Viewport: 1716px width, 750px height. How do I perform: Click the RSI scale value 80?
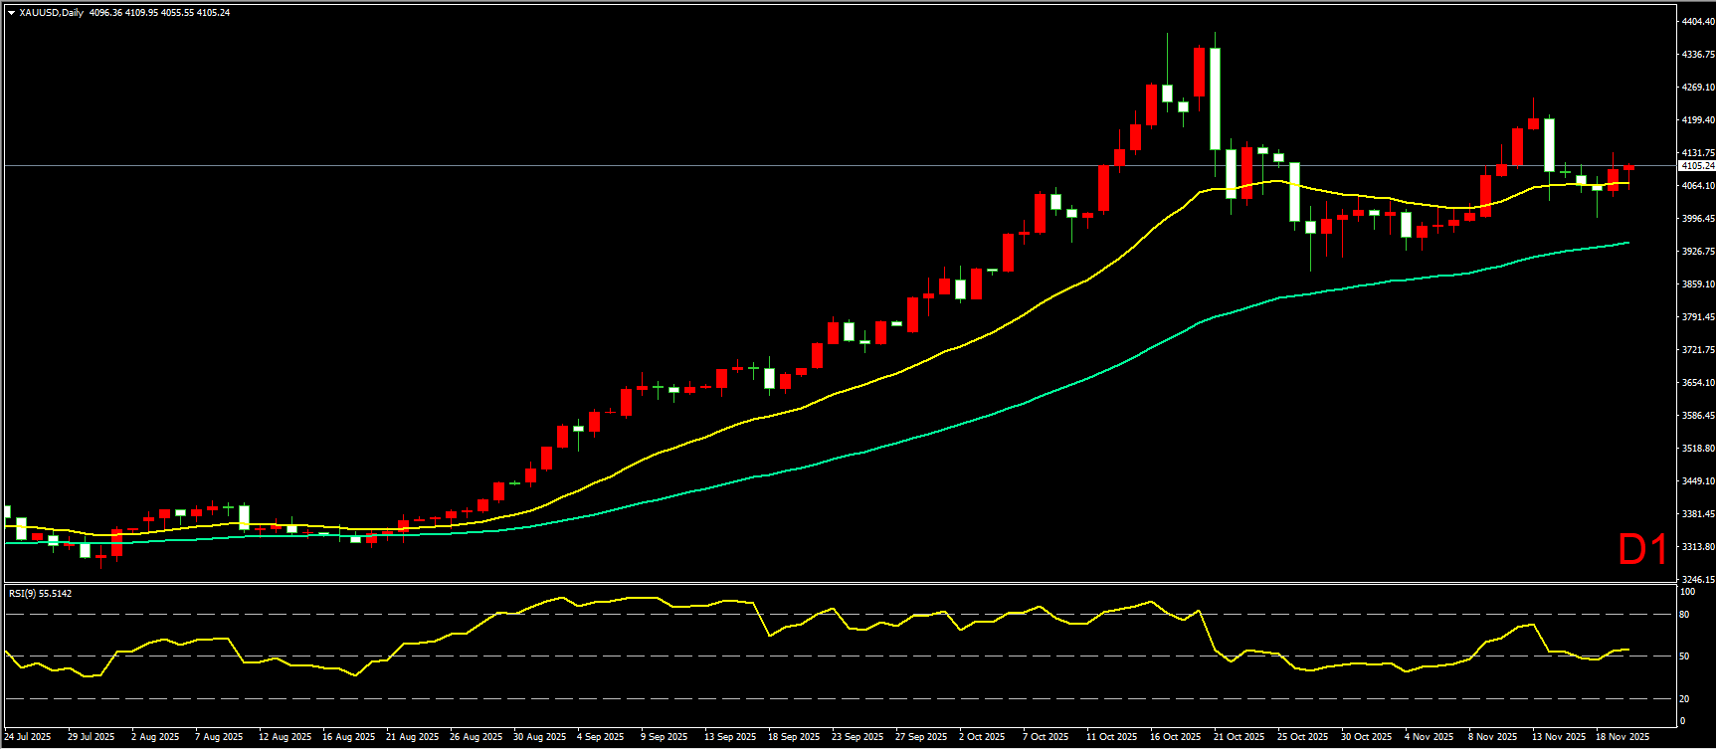[1684, 615]
